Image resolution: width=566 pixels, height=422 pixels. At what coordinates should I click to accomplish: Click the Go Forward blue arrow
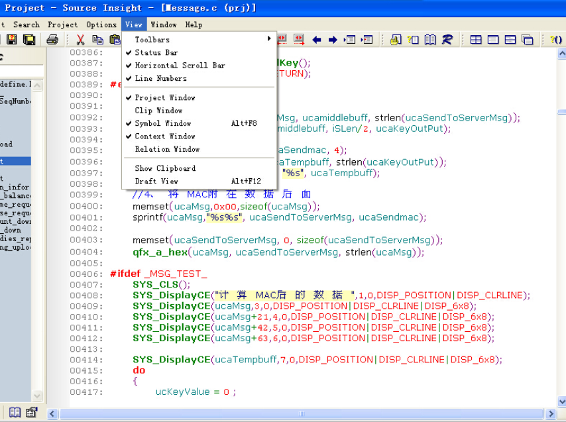point(333,40)
